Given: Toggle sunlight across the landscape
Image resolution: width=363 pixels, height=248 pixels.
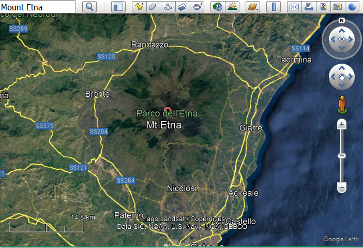Looking at the screenshot, I should [232, 7].
